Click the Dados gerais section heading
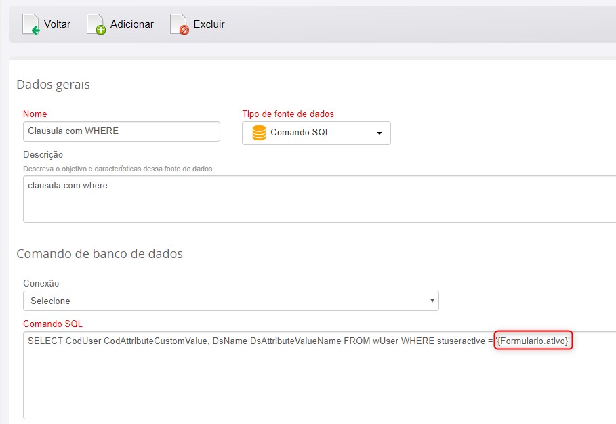The height and width of the screenshot is (424, 616). coord(53,85)
